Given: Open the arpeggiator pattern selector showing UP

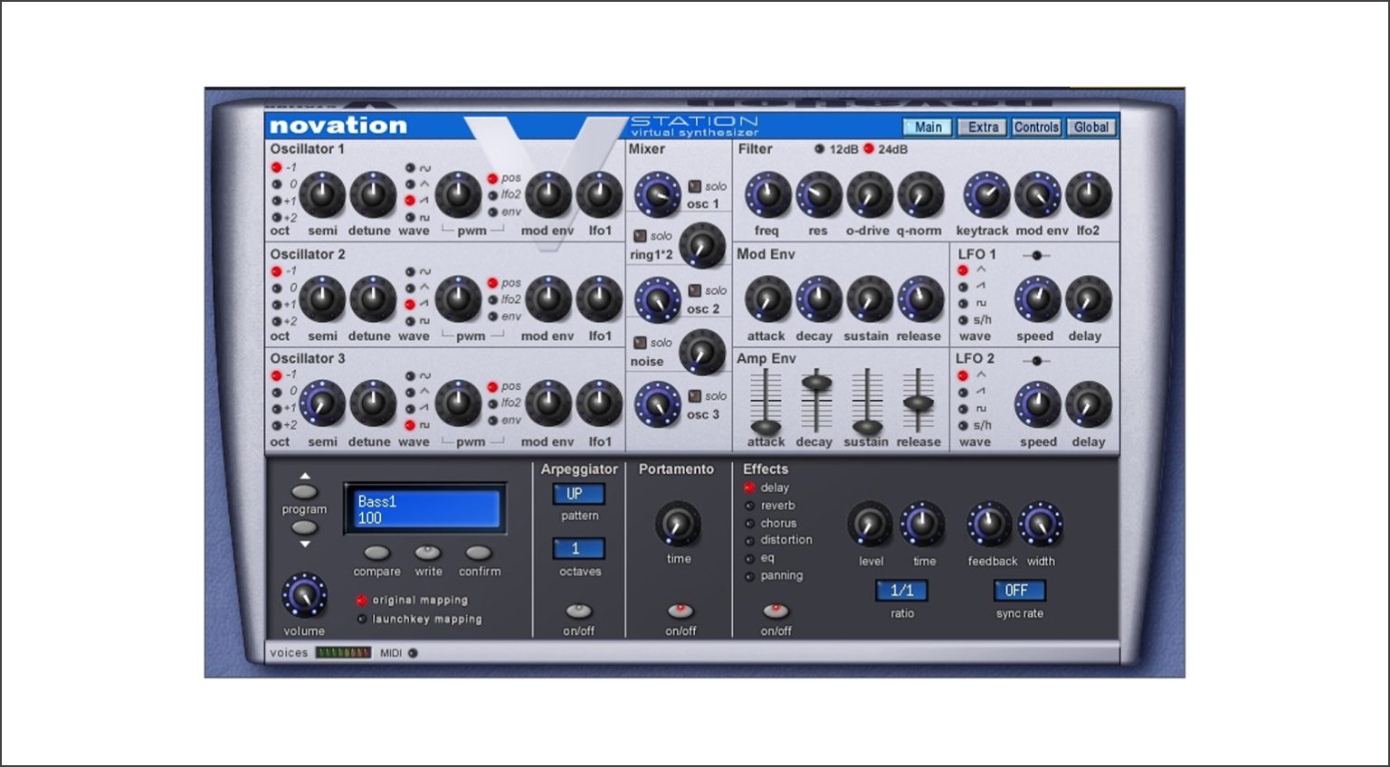Looking at the screenshot, I should click(x=577, y=494).
